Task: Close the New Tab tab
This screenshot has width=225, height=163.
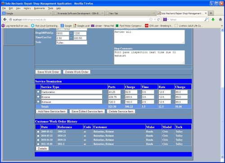Action: click(154, 13)
